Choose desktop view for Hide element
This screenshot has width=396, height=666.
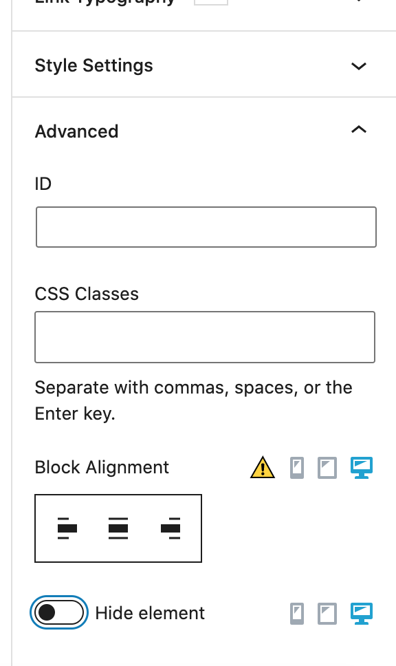click(x=362, y=614)
